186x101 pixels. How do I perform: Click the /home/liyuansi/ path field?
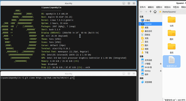[172, 12]
